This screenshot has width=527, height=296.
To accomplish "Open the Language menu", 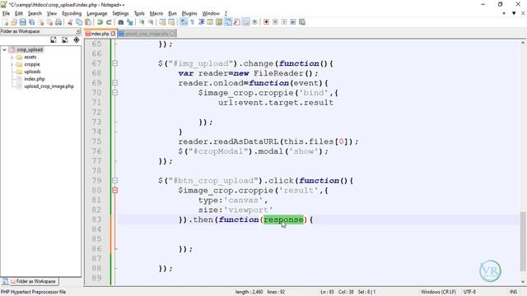I will (x=97, y=13).
